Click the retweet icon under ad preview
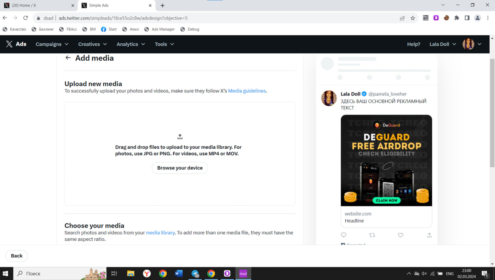The width and height of the screenshot is (495, 280). click(372, 235)
